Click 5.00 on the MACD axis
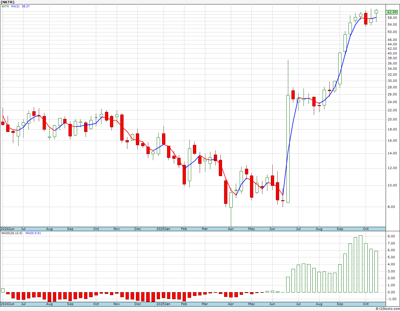Screen dimensions: 400x311 click(391, 257)
